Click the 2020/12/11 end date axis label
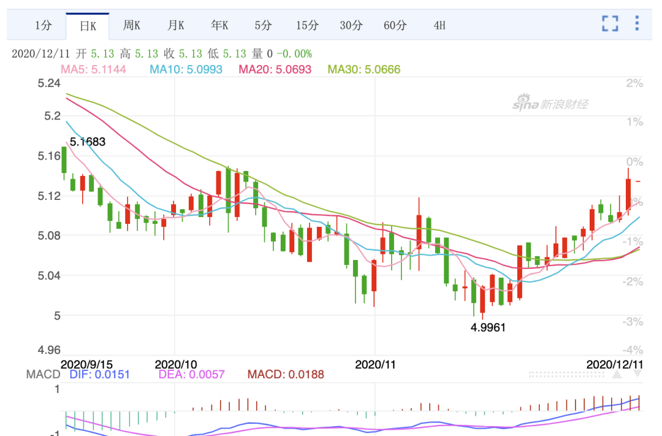The height and width of the screenshot is (436, 662). point(615,364)
